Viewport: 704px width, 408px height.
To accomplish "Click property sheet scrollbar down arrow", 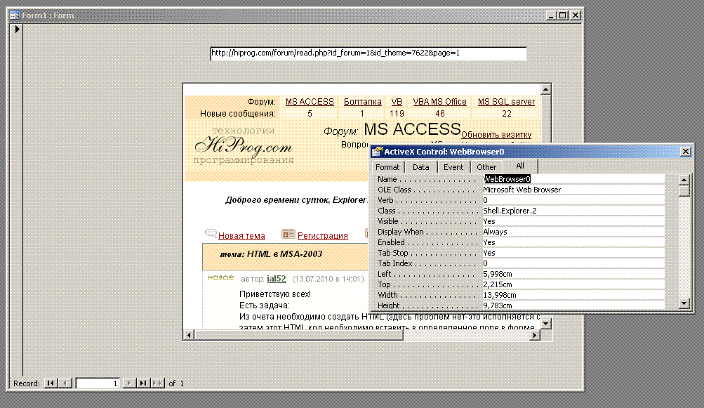I will (x=684, y=303).
